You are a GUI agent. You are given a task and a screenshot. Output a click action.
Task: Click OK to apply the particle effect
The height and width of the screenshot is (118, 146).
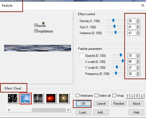[83, 103]
